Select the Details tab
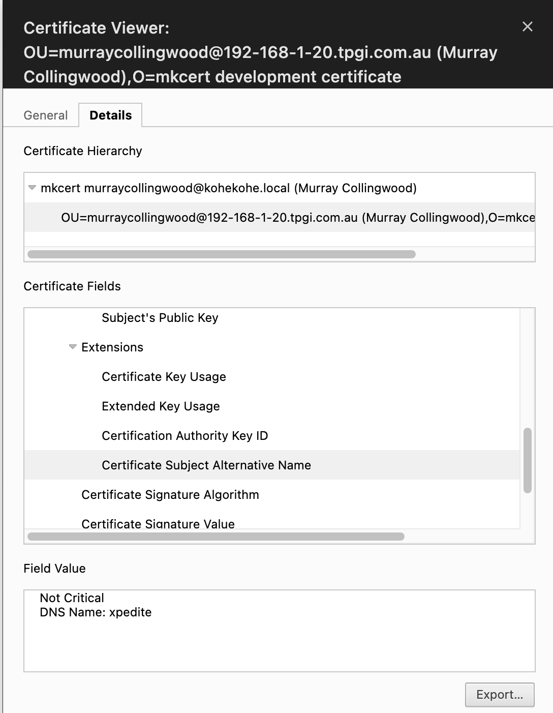 coord(110,115)
